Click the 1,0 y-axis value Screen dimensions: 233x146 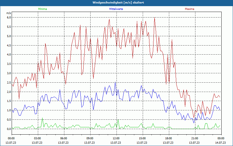coord(9,110)
